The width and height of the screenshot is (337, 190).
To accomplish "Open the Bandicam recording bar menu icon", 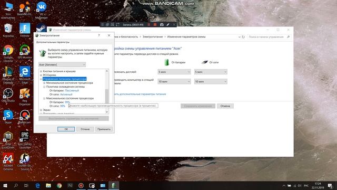I will 103,25.
